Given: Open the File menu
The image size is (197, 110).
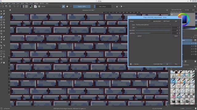Looking at the screenshot, I should tap(2, 3).
